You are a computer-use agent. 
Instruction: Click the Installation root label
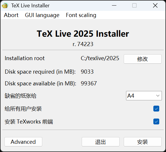(25, 58)
